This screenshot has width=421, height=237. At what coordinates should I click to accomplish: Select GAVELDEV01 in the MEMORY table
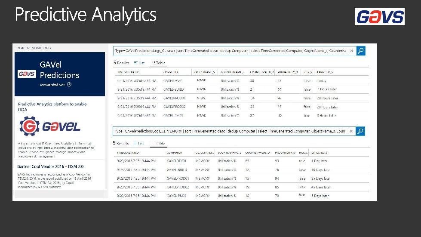[176, 161]
